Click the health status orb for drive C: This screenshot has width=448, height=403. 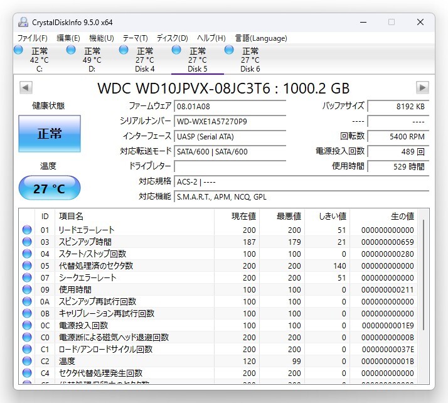tap(18, 50)
